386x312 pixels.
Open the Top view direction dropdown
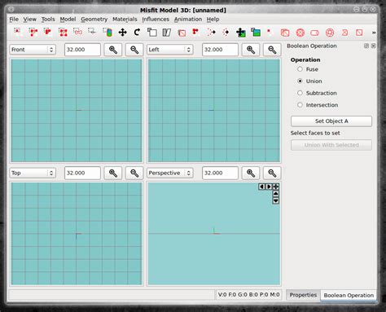33,173
